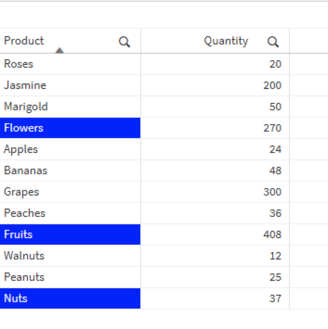Select the Grapes product cell
The image size is (328, 329).
pos(21,192)
